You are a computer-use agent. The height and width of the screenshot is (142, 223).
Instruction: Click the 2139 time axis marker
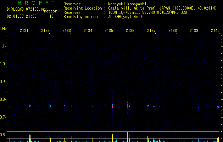pos(194,30)
